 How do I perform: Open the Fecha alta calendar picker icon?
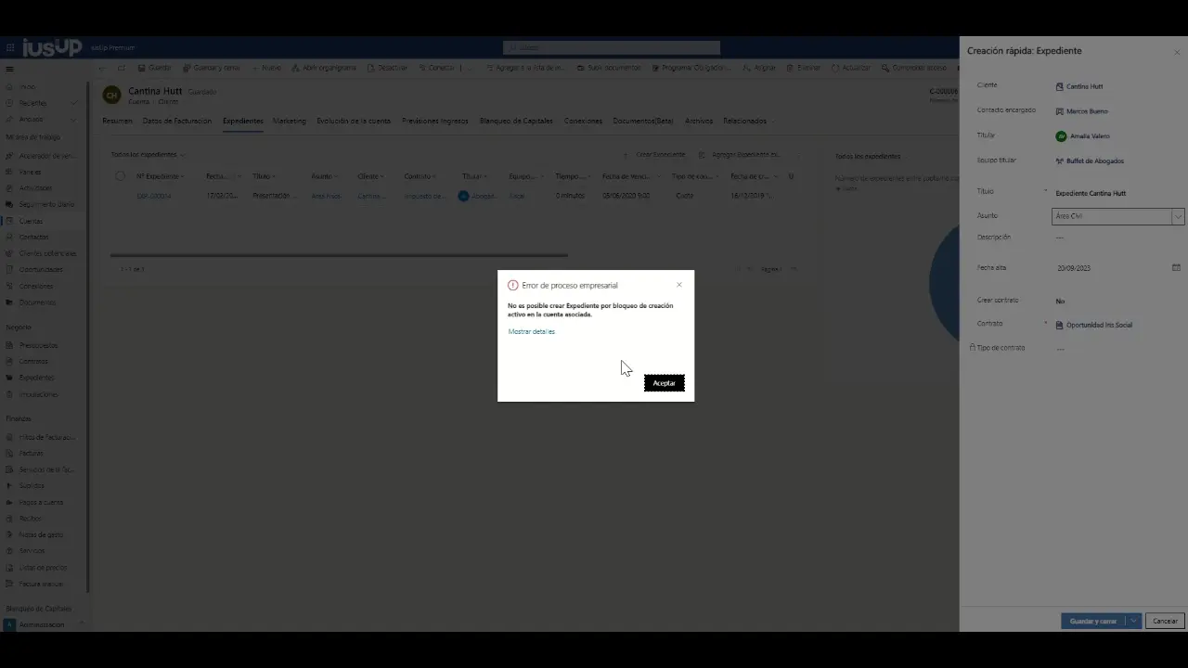pyautogui.click(x=1176, y=267)
